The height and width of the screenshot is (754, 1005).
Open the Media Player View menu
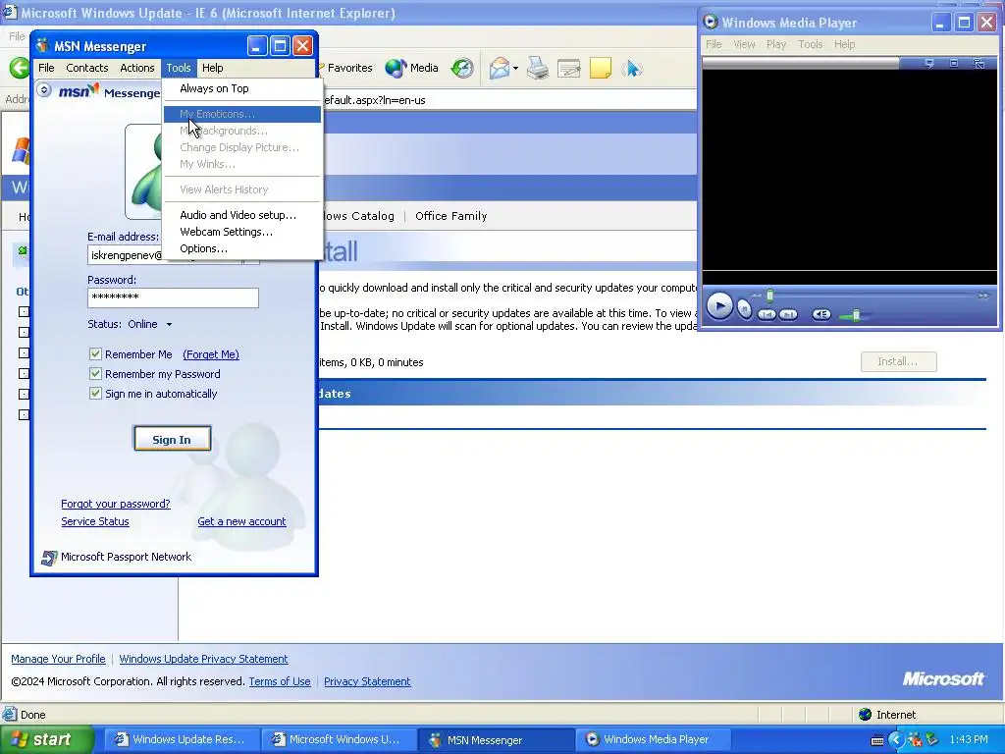[744, 44]
